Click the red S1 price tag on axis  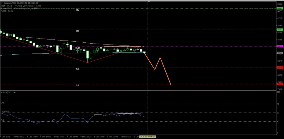(x=280, y=68)
